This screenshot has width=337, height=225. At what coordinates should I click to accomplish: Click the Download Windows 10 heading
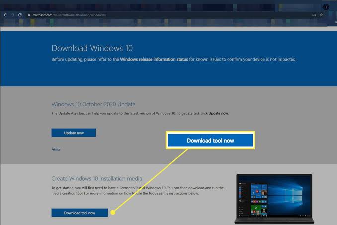92,48
